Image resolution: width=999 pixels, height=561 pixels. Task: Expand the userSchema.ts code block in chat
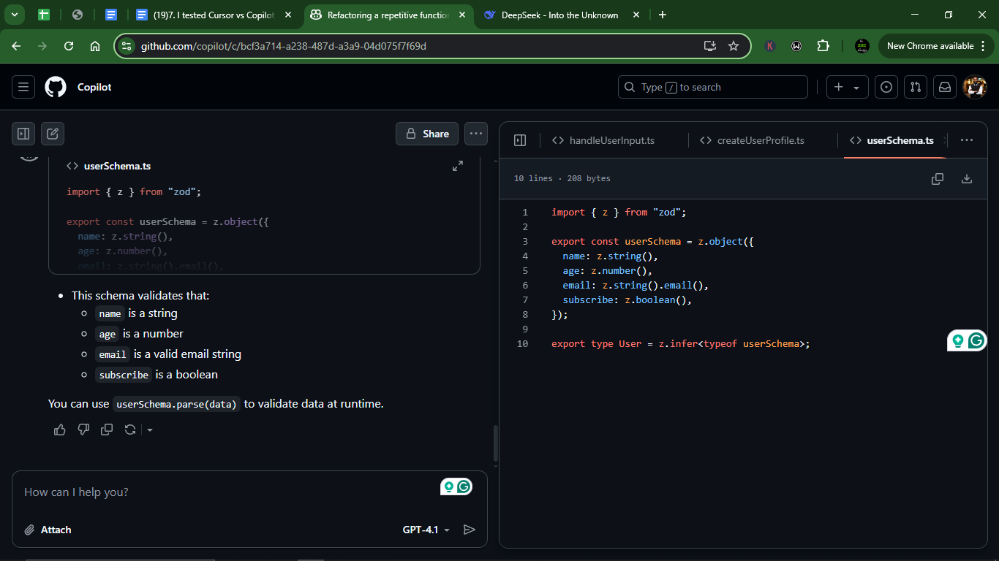pyautogui.click(x=458, y=166)
